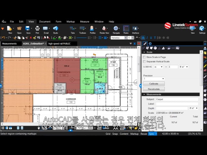Click the Calibrate button
This screenshot has height=155, width=207.
154,84
